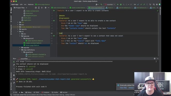Click the @regression tag line in the editor

(x=64, y=18)
